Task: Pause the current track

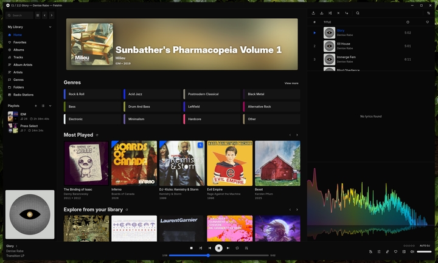Action: (219, 248)
